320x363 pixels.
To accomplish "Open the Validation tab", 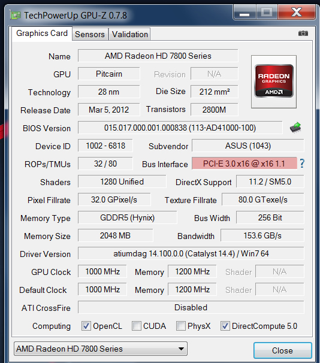I will pyautogui.click(x=129, y=34).
